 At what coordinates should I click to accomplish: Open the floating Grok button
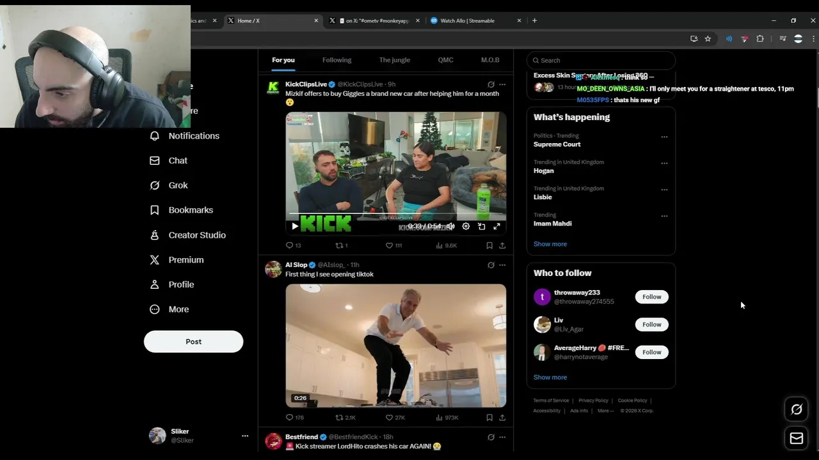click(x=797, y=410)
